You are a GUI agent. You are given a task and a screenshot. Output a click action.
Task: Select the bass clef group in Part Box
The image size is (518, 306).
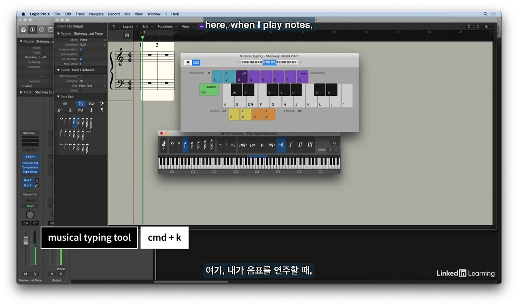(102, 104)
